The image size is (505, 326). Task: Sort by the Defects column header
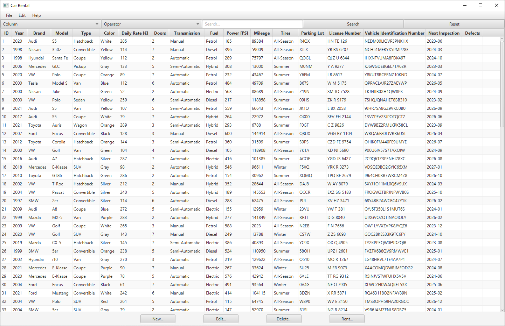[472, 33]
